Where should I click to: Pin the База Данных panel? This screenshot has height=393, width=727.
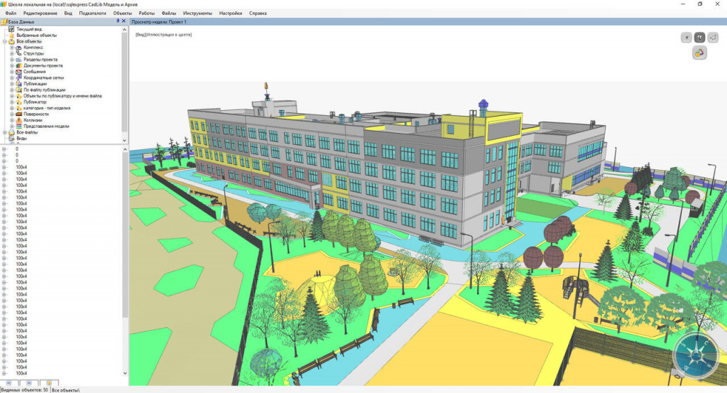[x=118, y=22]
